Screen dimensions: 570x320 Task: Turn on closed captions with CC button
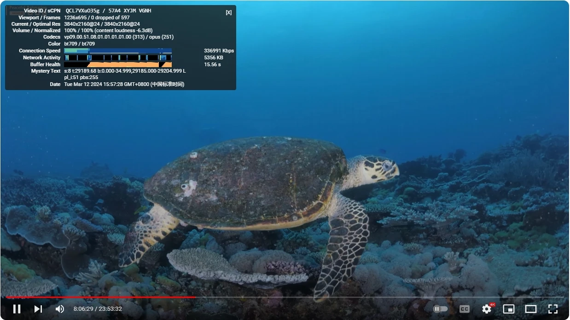465,309
